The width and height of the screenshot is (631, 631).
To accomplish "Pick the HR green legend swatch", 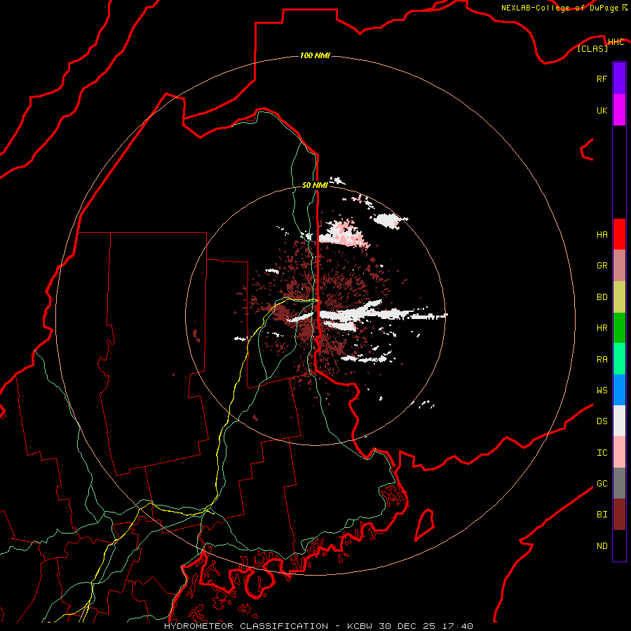I will click(619, 328).
